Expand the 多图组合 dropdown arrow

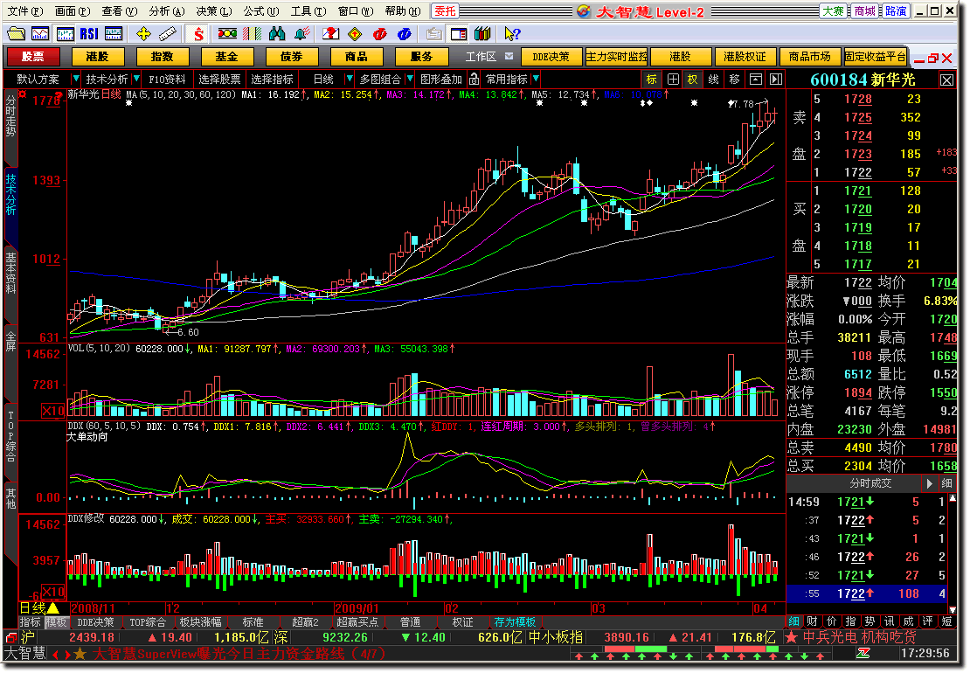pos(410,80)
